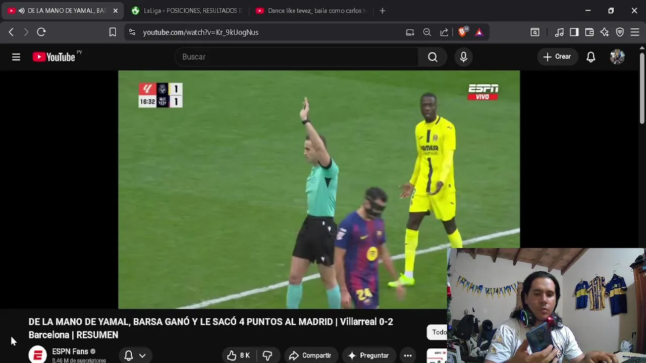The image size is (646, 363).
Task: Open more actions three-dot menu
Action: tap(408, 355)
